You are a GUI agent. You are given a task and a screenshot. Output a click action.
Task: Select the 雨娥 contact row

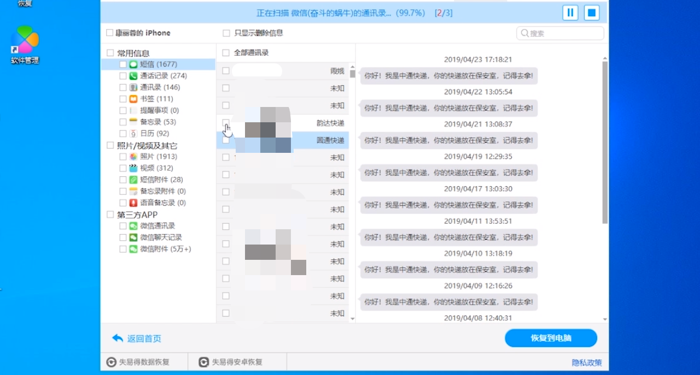point(283,71)
